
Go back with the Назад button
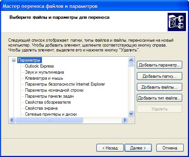click(x=110, y=148)
